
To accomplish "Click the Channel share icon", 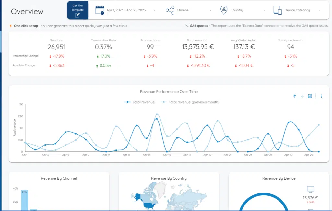I will tap(170, 10).
